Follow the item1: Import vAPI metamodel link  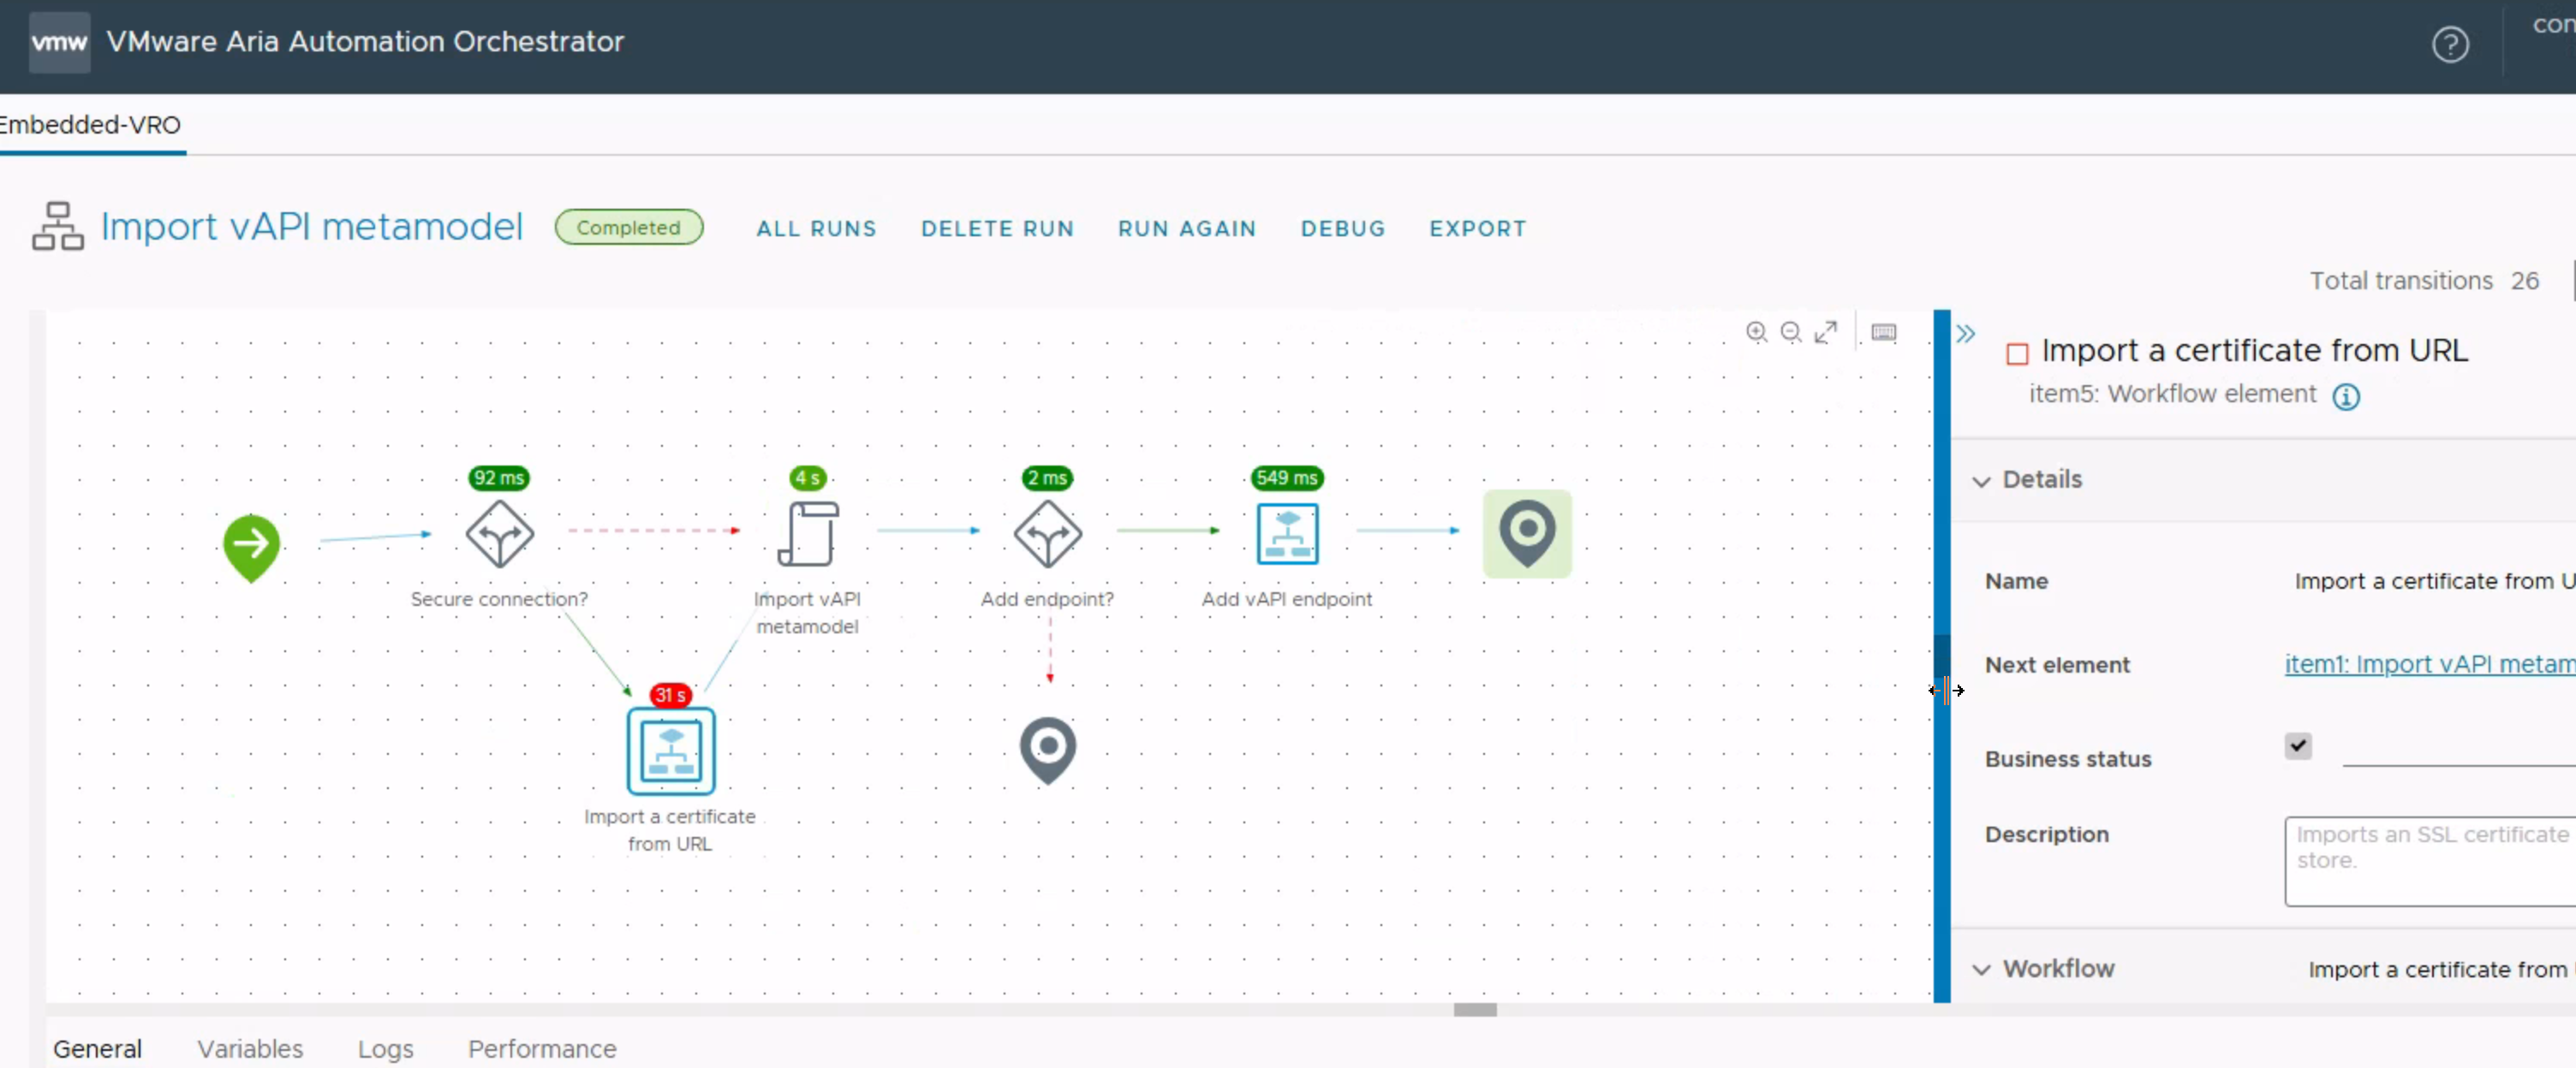(2429, 664)
